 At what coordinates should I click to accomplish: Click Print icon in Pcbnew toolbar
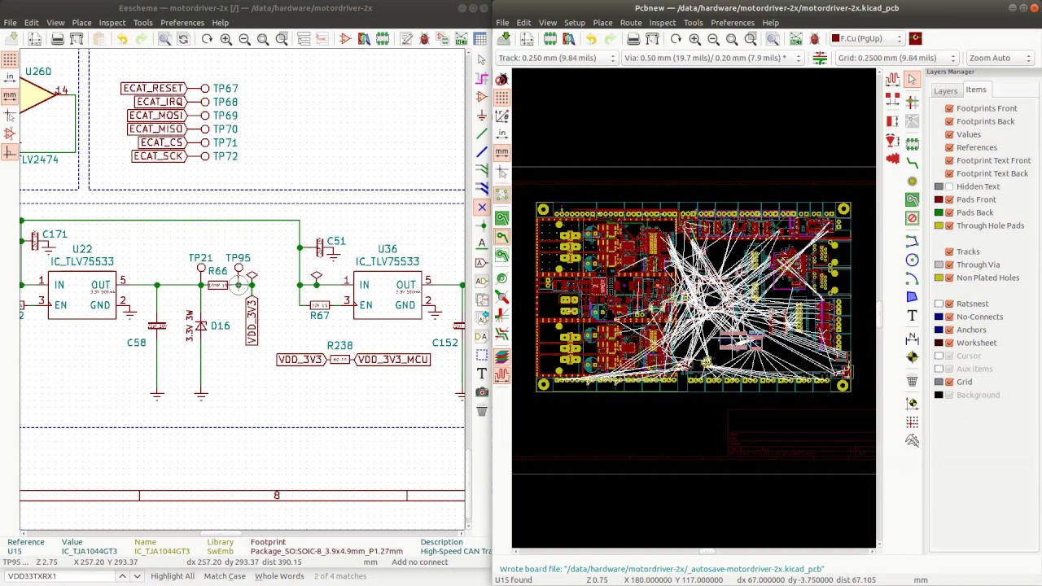[x=633, y=39]
